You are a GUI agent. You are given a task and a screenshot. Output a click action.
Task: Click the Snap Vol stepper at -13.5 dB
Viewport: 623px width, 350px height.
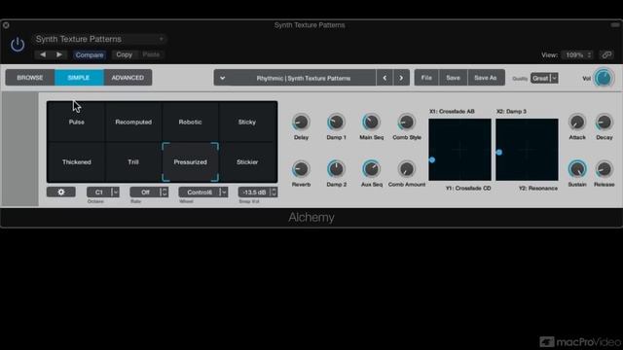pyautogui.click(x=257, y=192)
